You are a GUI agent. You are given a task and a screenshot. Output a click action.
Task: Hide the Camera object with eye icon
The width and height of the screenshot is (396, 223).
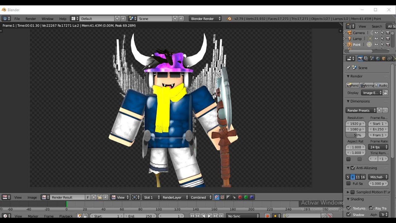coord(377,33)
